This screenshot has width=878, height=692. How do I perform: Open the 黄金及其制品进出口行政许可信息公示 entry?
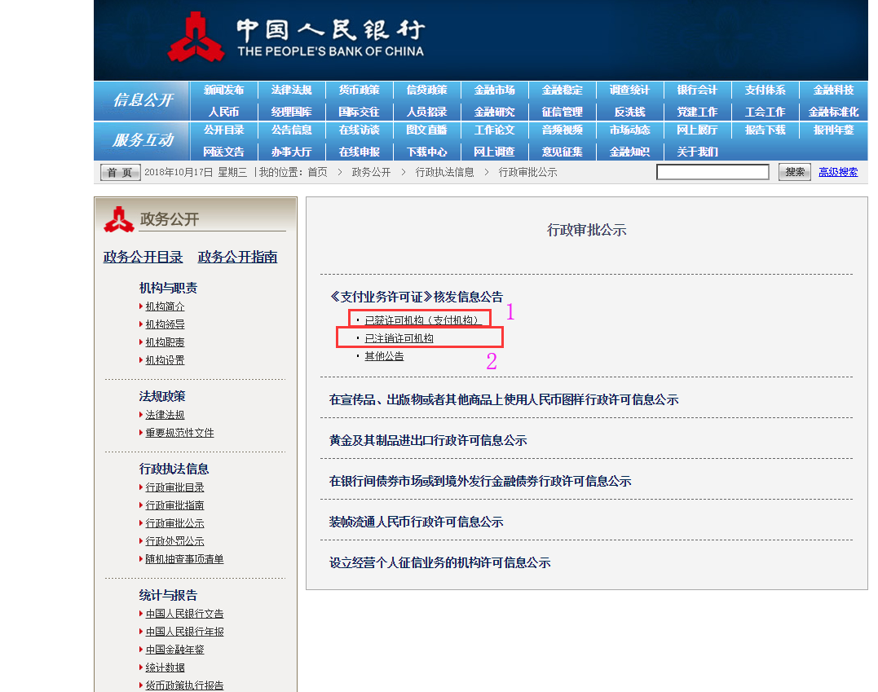point(428,441)
